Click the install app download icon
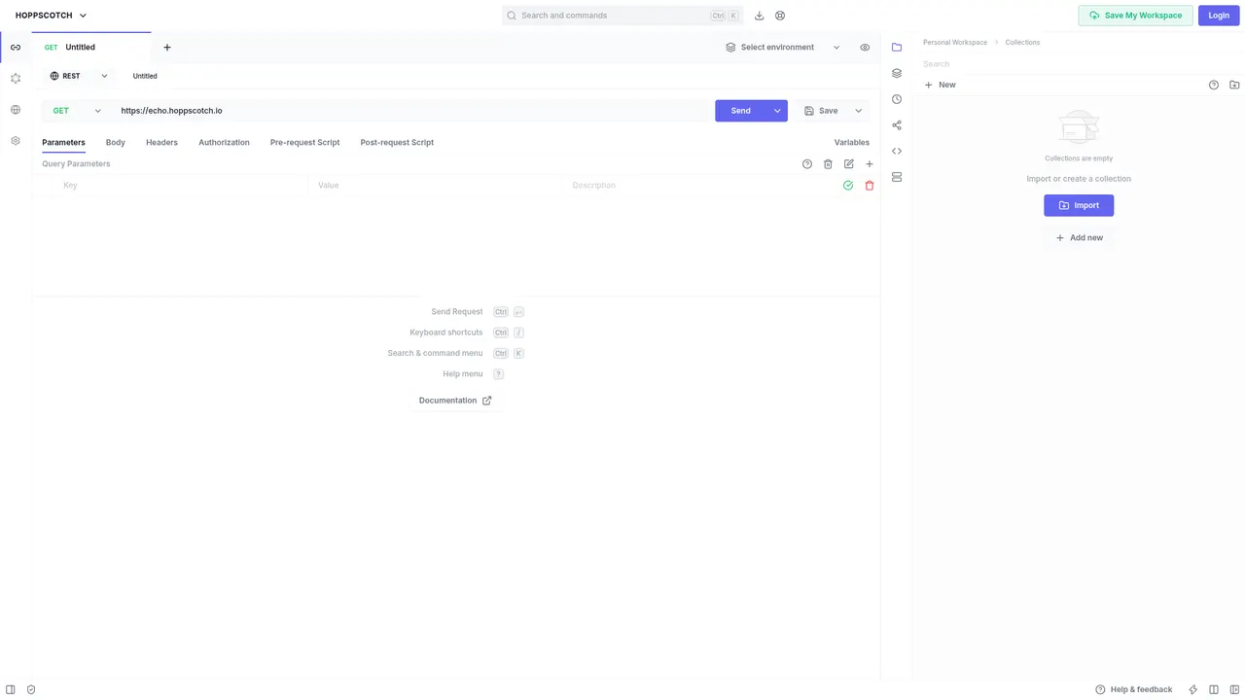 [760, 16]
